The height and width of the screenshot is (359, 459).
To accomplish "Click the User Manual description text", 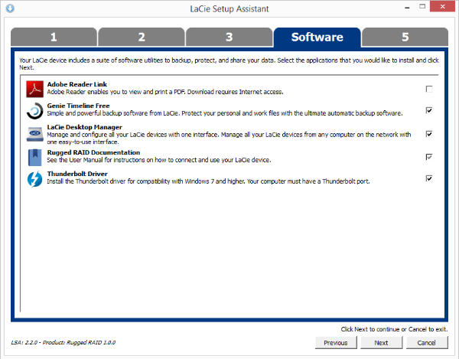I will 159,160.
